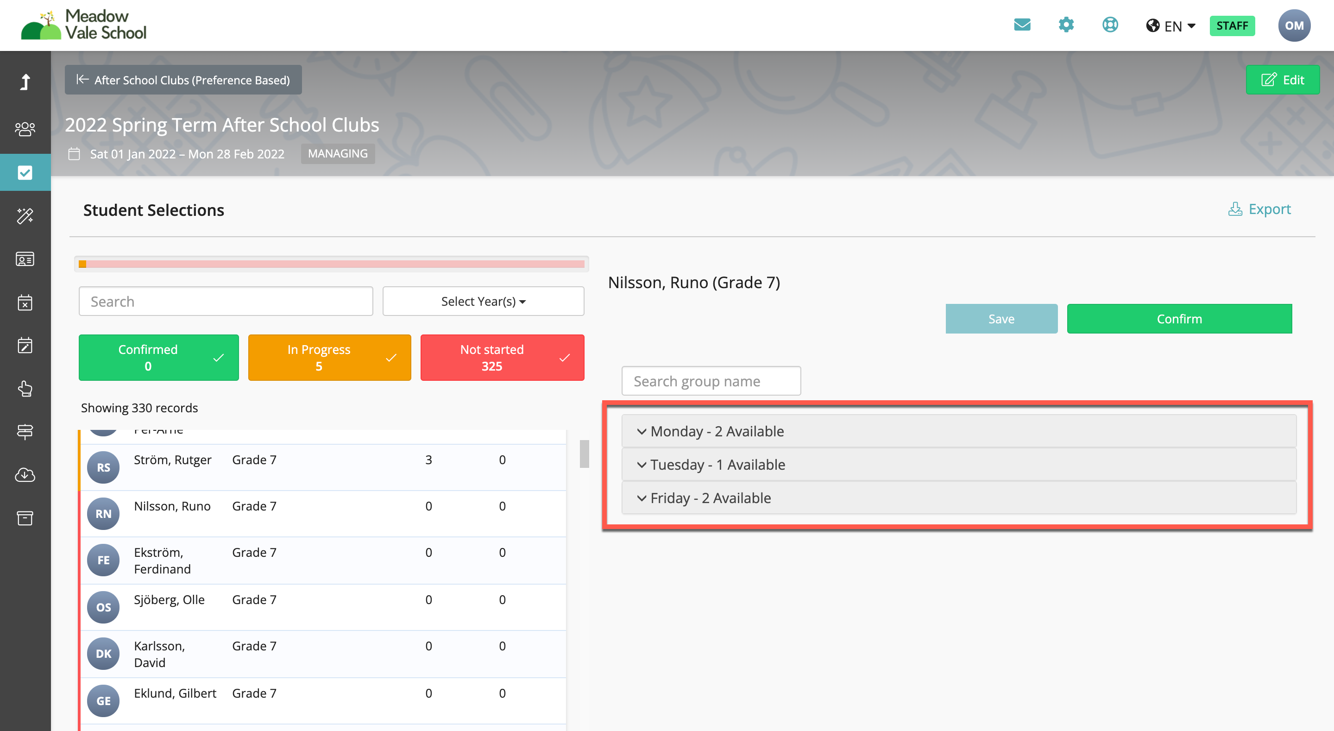Select the Ström, Rutger row name
The width and height of the screenshot is (1334, 731).
pos(172,460)
